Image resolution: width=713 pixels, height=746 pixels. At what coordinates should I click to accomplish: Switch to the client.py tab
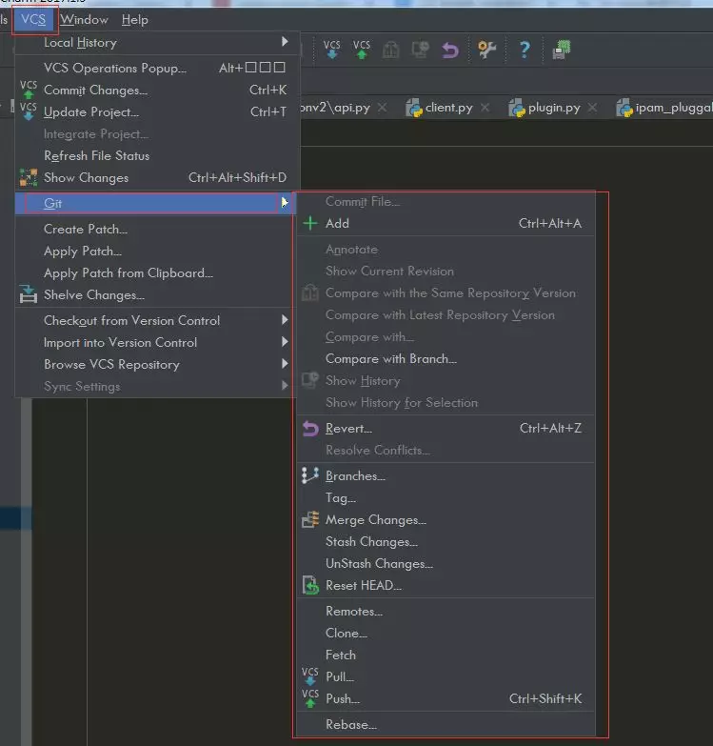(448, 108)
